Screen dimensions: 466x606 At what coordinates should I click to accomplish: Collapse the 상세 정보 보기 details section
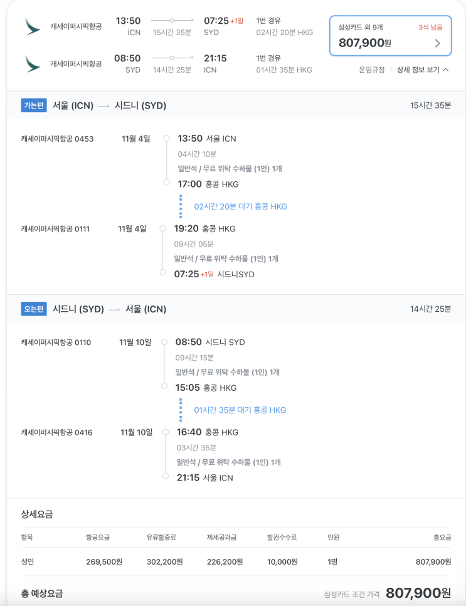point(423,70)
